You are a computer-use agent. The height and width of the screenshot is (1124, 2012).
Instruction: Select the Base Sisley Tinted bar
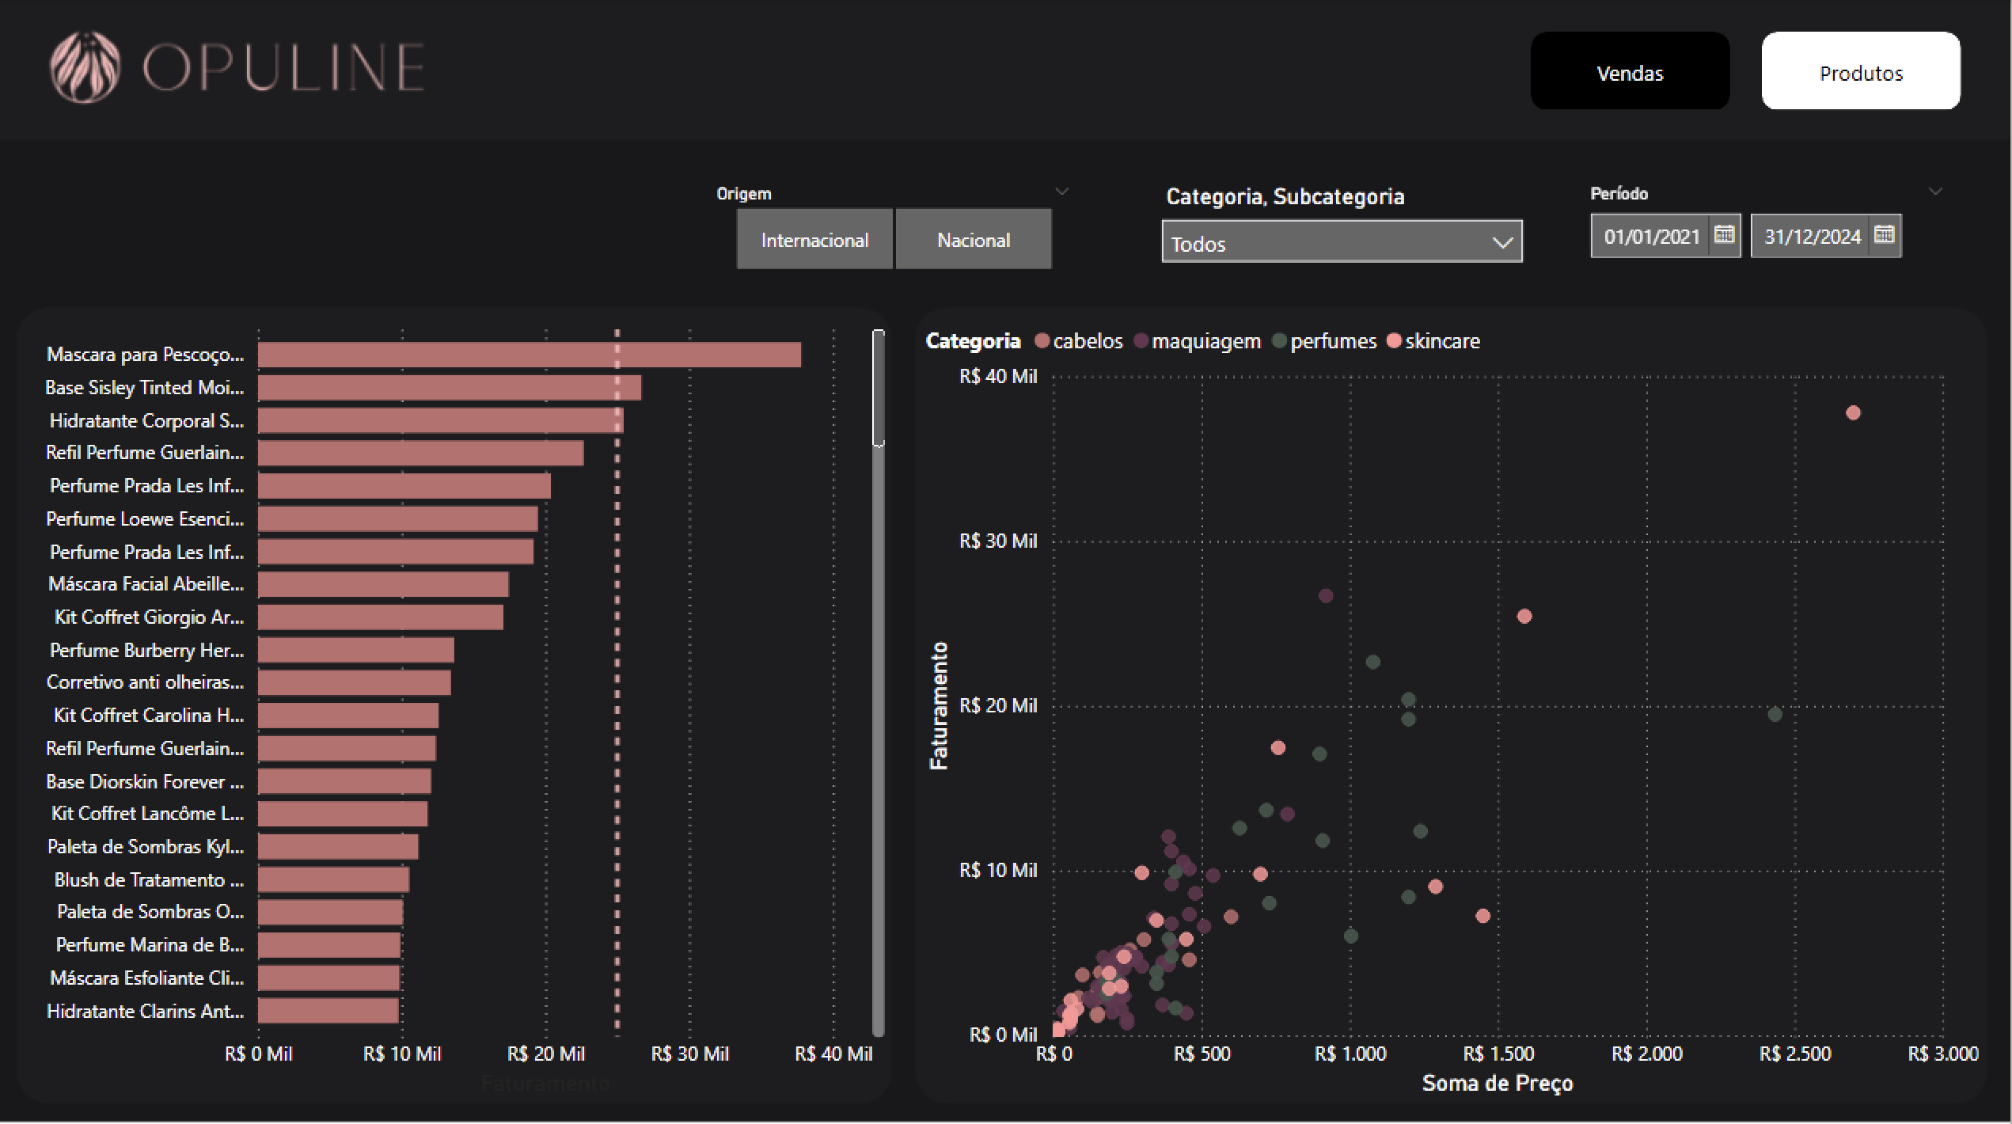tap(449, 388)
